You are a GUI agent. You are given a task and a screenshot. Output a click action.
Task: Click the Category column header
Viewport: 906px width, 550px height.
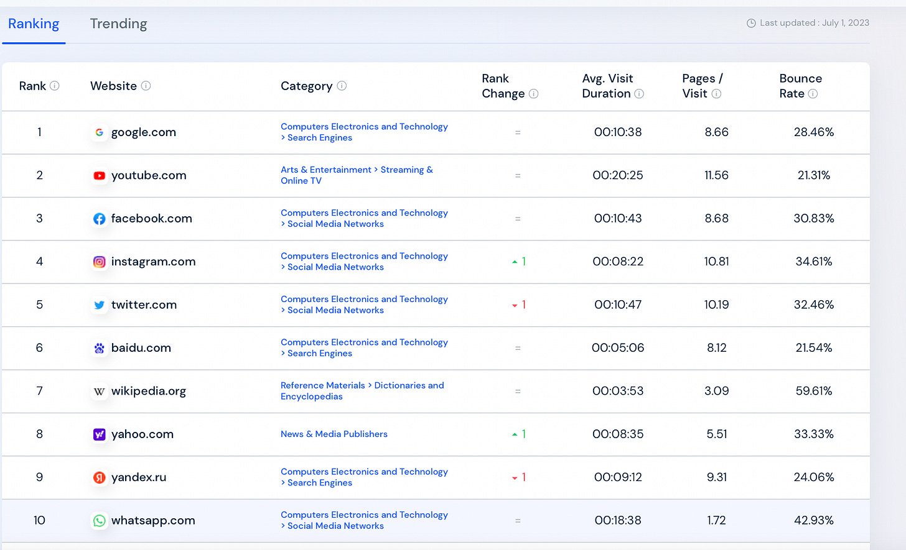(306, 86)
